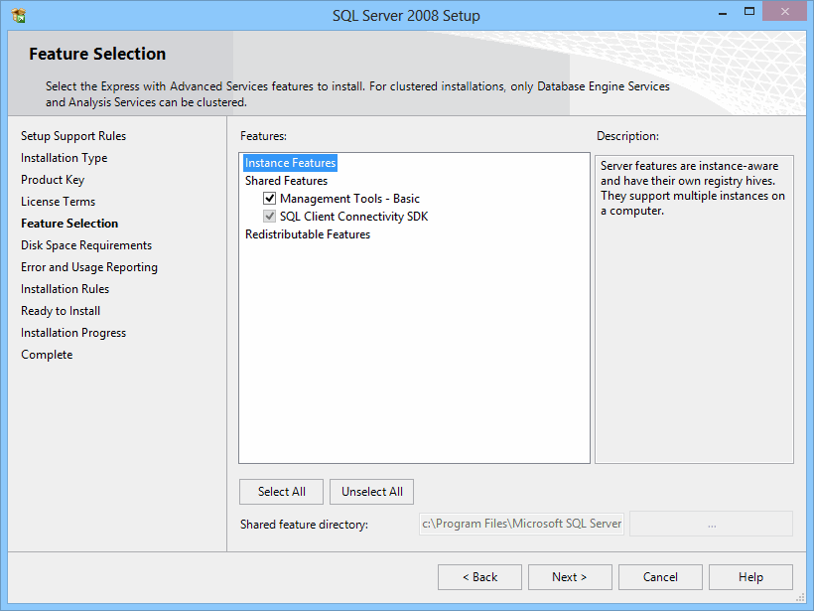Go back with the < Back button
Image resolution: width=814 pixels, height=611 pixels.
pos(479,577)
